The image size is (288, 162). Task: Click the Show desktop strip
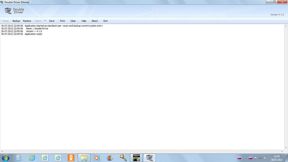click(287, 158)
